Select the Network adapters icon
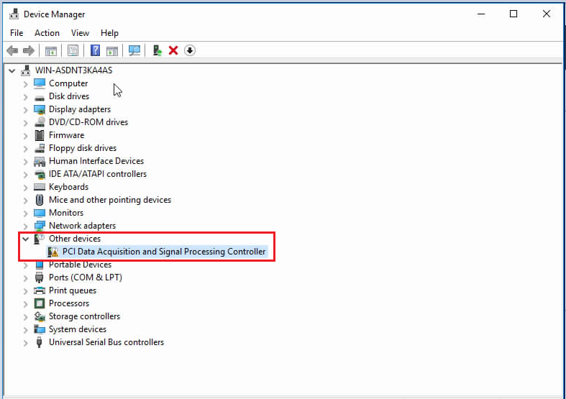566x399 pixels. [x=40, y=226]
